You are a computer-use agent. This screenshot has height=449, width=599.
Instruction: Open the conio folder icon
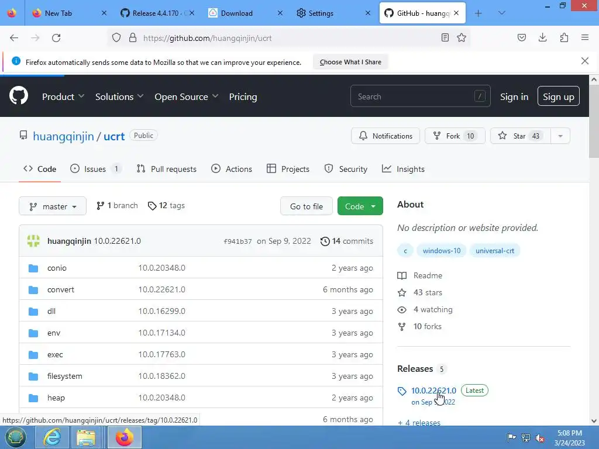click(x=33, y=268)
